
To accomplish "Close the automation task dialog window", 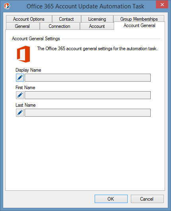I will [x=162, y=4].
